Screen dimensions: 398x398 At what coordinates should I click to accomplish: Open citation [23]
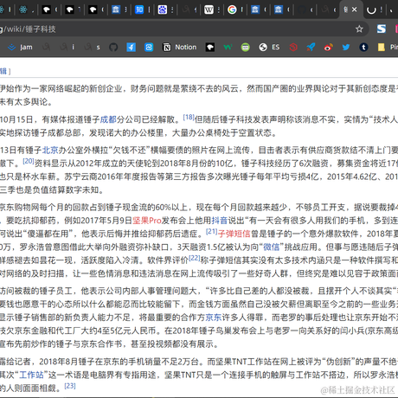pos(70,386)
